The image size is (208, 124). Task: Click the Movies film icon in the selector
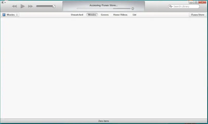pos(4,15)
